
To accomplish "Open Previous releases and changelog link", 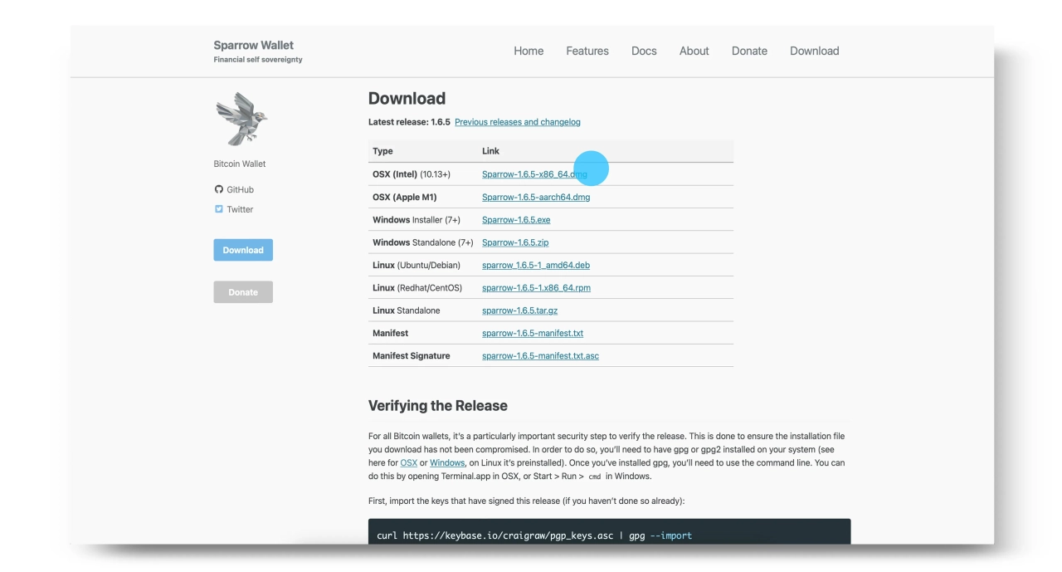I will click(517, 122).
